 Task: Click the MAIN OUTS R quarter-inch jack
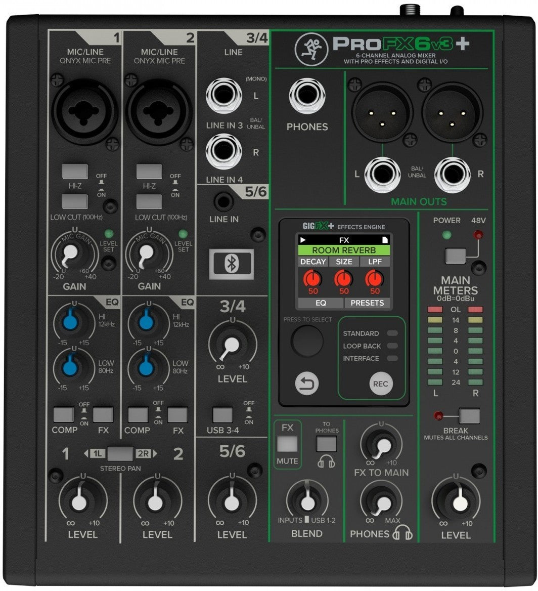tap(452, 175)
